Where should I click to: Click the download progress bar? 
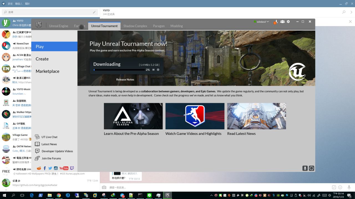[x=119, y=70]
